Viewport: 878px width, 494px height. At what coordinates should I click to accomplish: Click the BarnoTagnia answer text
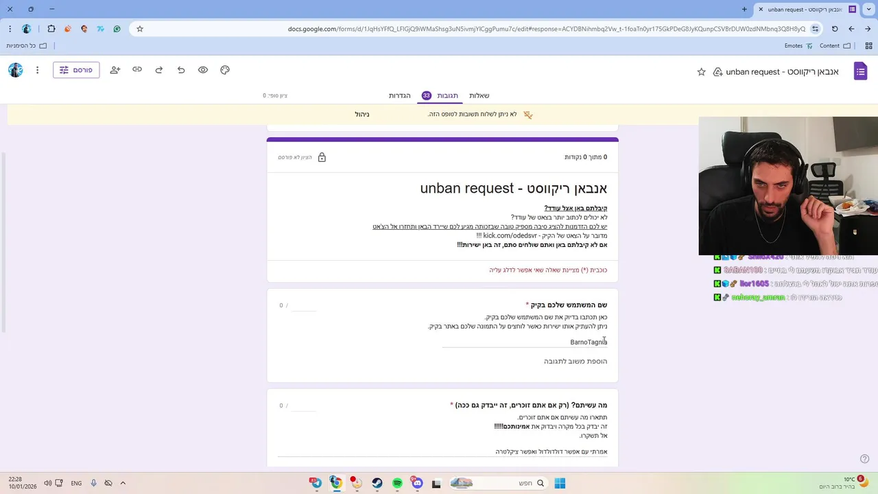(589, 342)
